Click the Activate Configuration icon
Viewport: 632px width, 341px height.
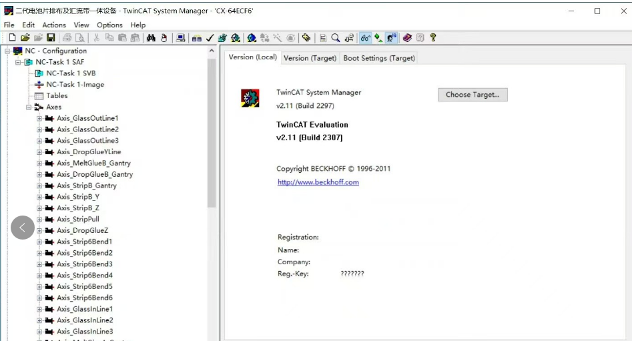click(x=222, y=38)
